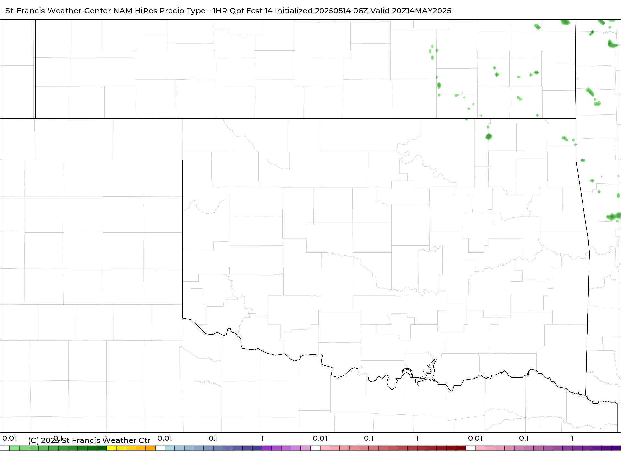Select the darkest orange legend swatch

point(150,448)
